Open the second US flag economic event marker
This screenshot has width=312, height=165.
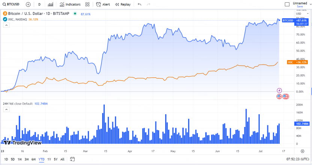click(286, 97)
